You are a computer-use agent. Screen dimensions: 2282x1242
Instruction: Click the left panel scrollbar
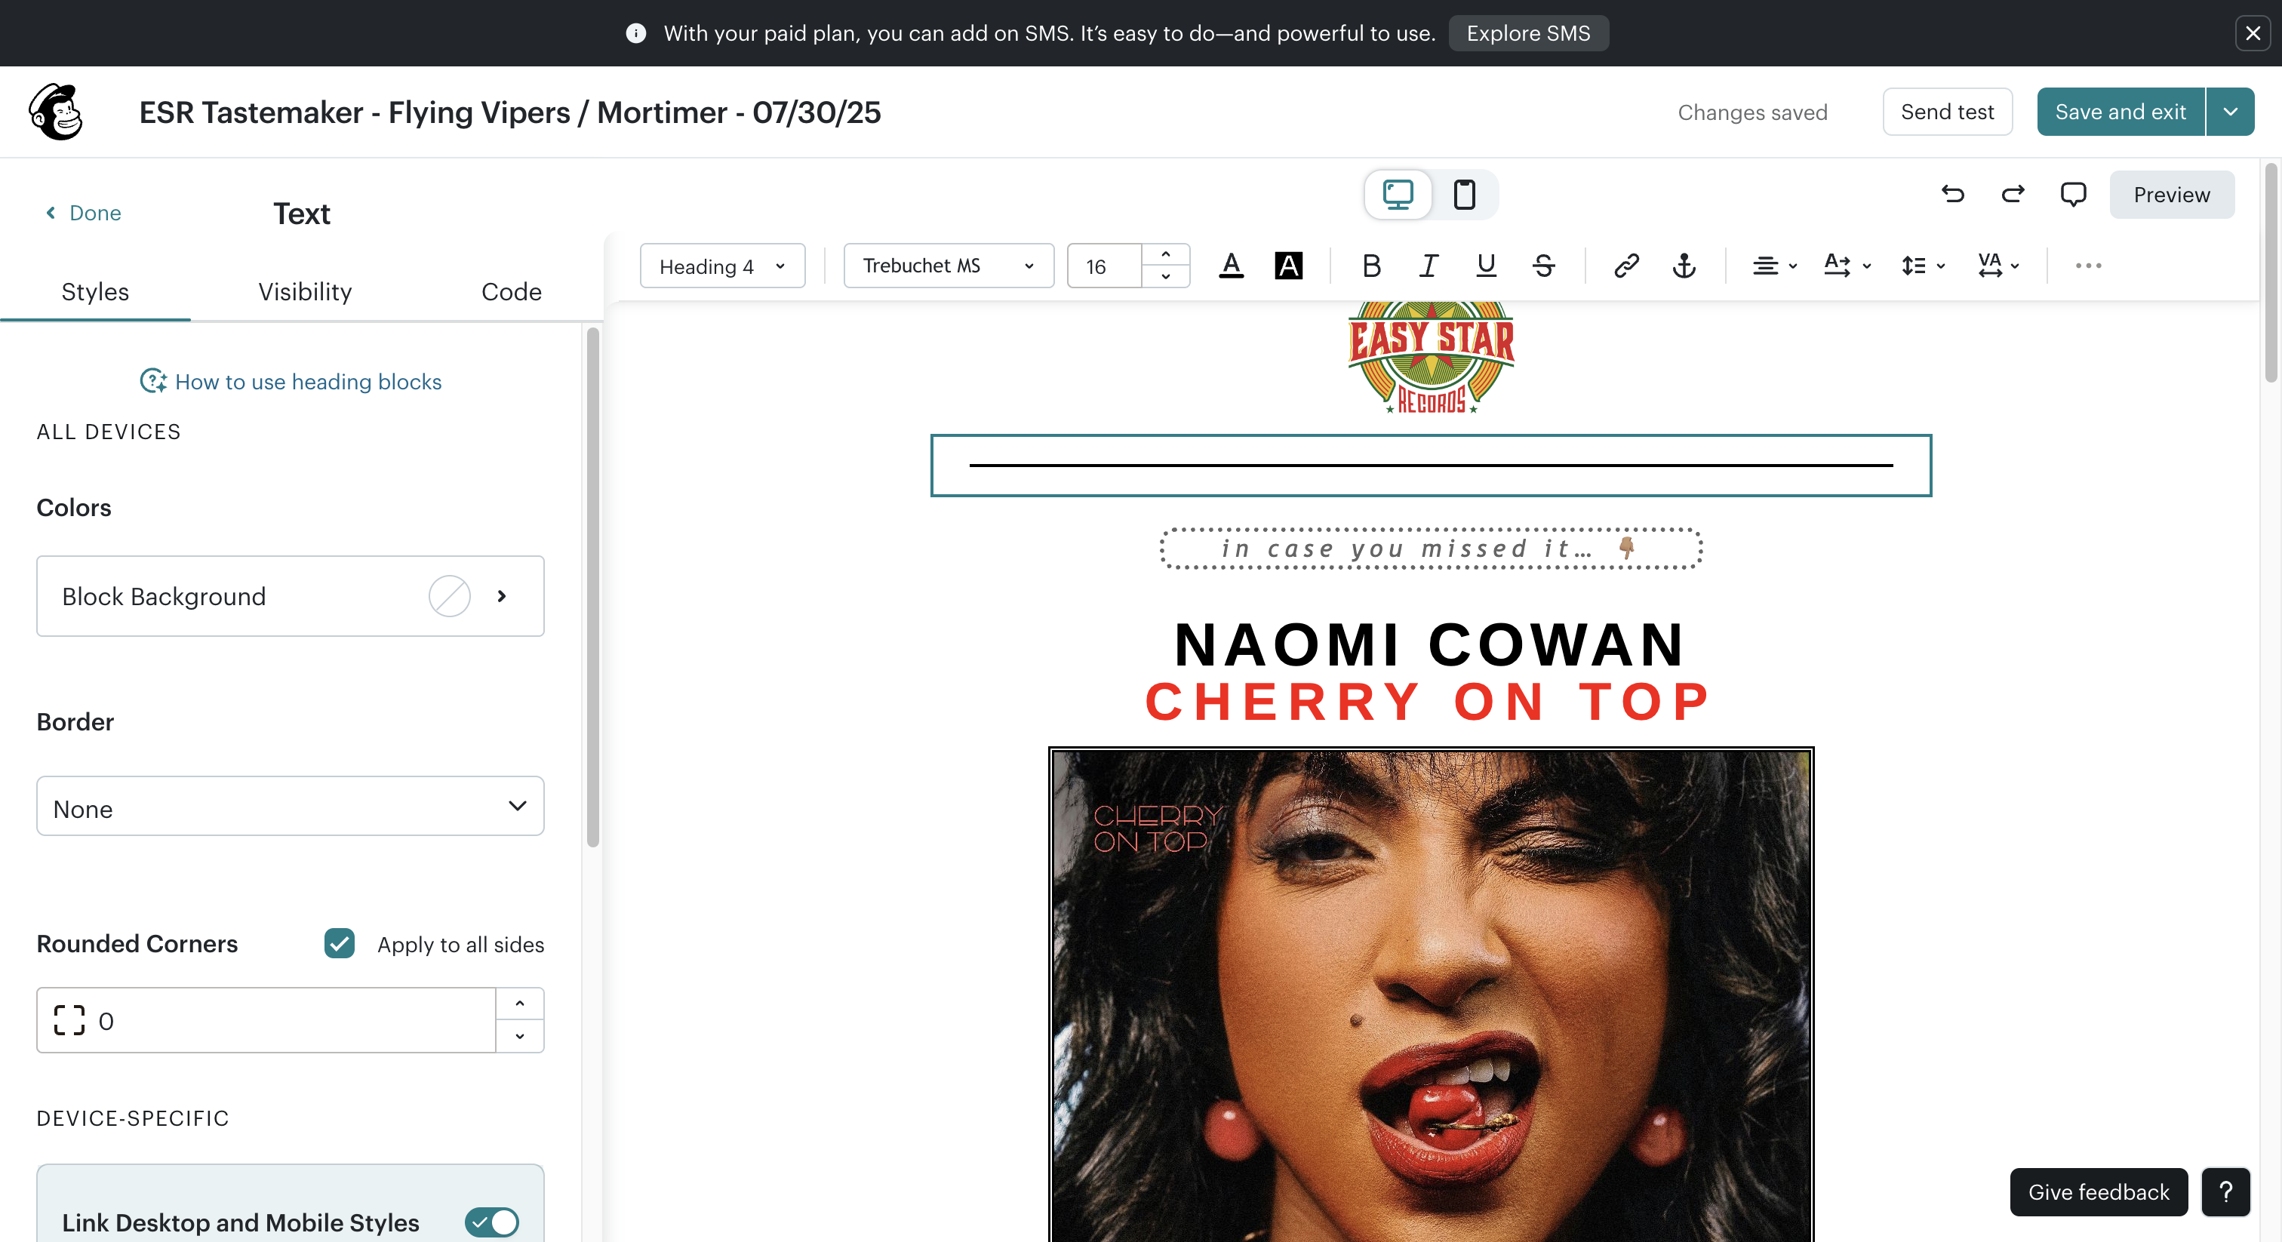pos(592,586)
